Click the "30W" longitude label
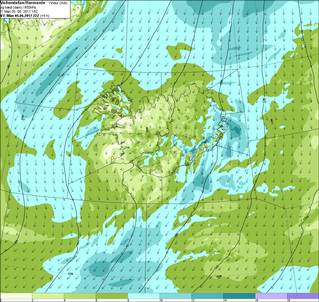Viewport: 319px width, 302px height. coord(23,118)
